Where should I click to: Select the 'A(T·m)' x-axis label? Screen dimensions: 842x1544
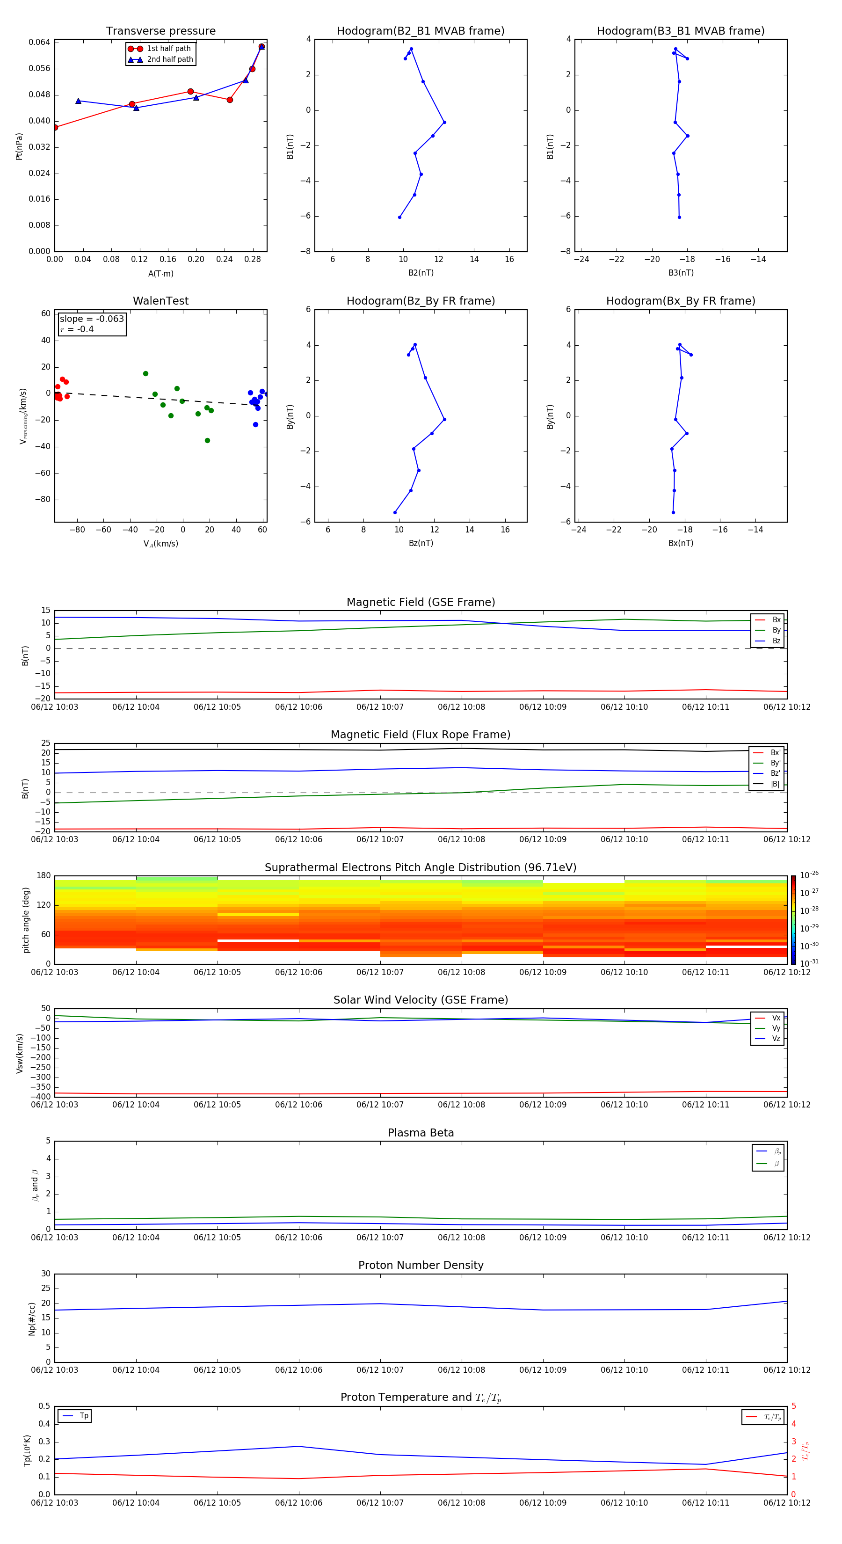pos(160,273)
